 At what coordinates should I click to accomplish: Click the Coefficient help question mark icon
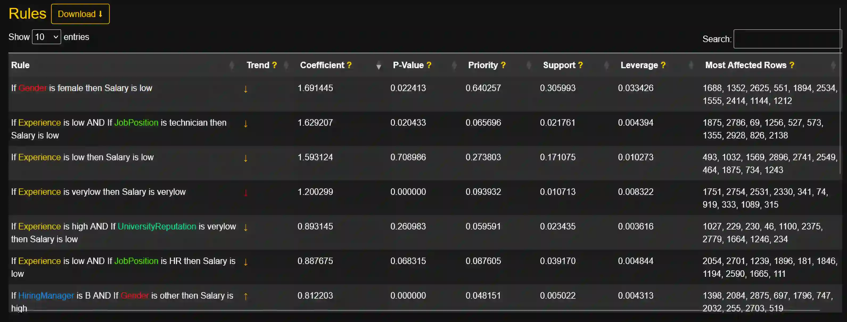pos(349,65)
